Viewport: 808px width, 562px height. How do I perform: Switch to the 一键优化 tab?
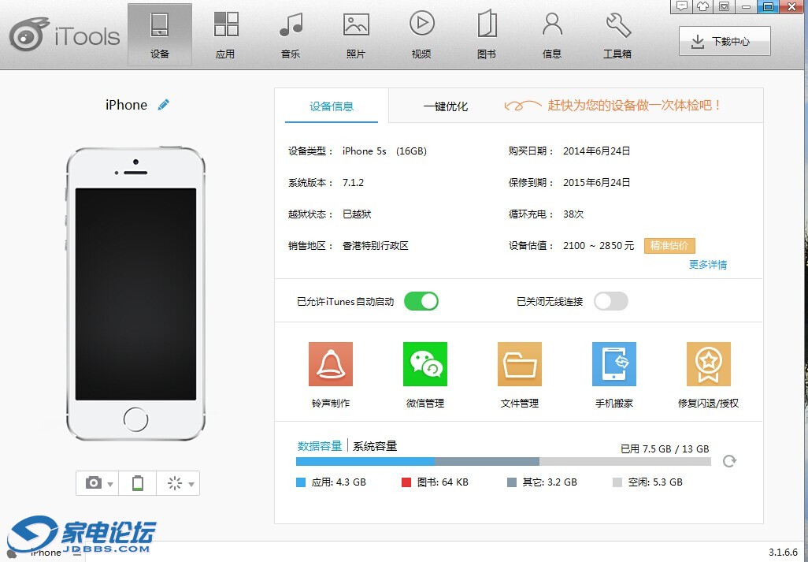(x=445, y=106)
